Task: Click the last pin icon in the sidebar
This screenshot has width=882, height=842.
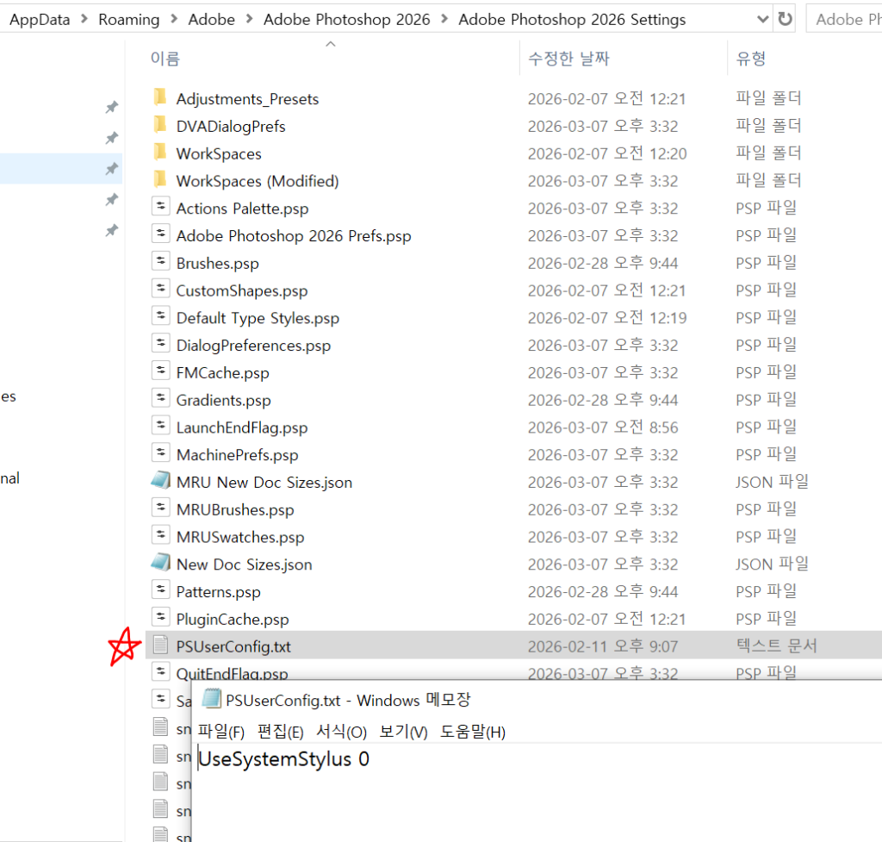Action: click(111, 230)
